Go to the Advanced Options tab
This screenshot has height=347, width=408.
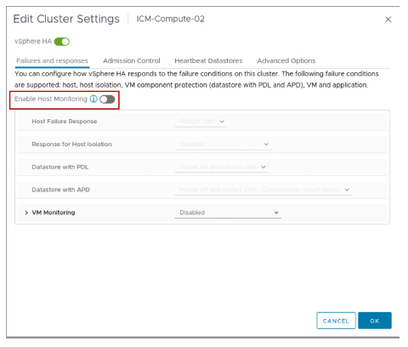point(286,60)
